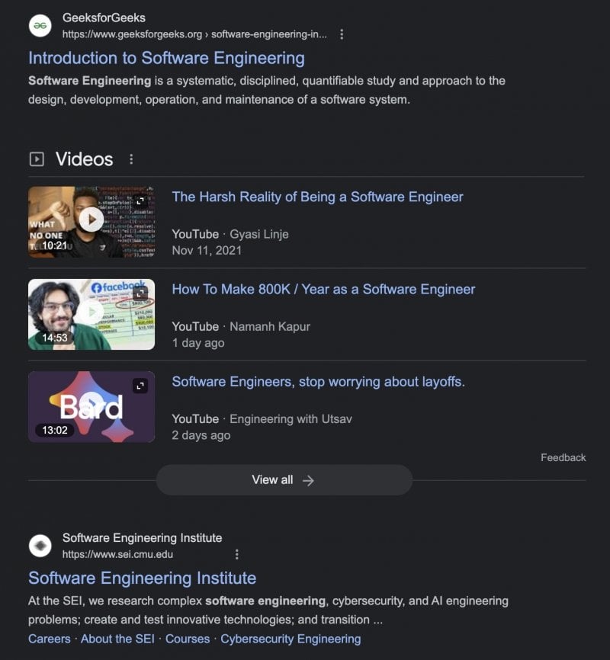
Task: Click View all videos button
Action: 284,480
